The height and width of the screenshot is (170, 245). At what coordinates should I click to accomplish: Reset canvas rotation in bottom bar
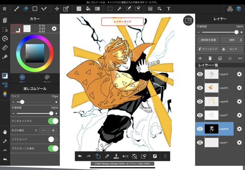pos(134,156)
